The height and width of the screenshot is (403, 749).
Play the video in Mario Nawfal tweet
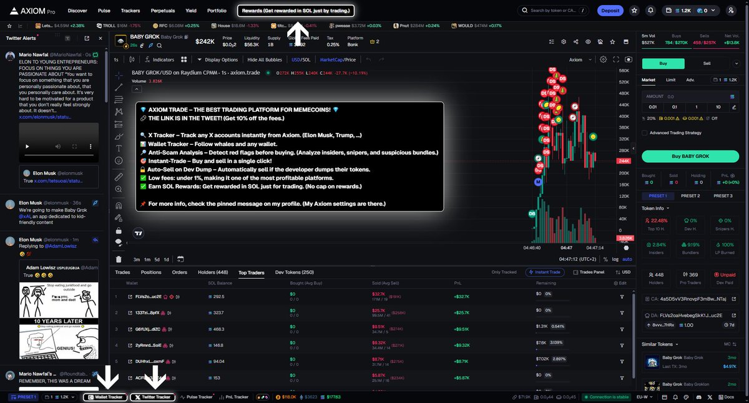(26, 146)
